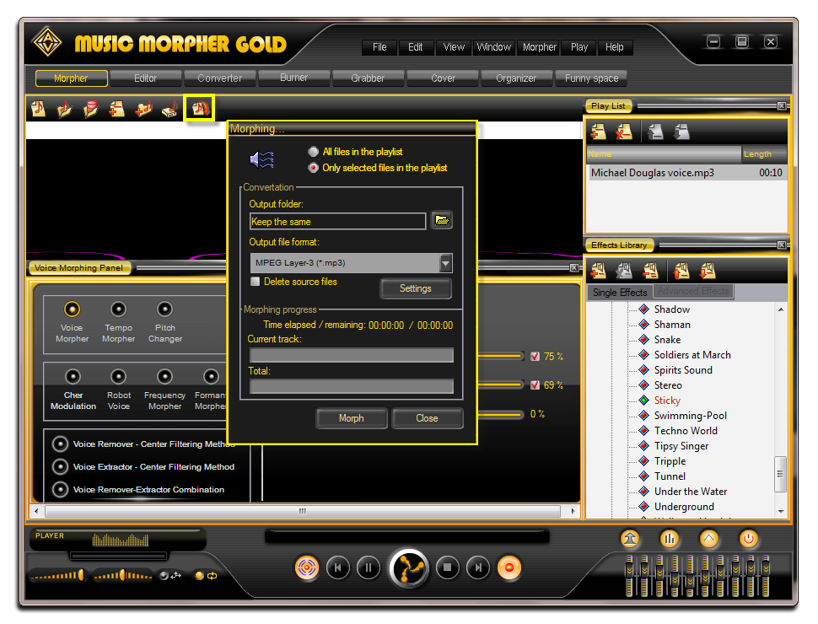Image resolution: width=818 pixels, height=624 pixels.
Task: Add a file to the Play List
Action: point(598,132)
